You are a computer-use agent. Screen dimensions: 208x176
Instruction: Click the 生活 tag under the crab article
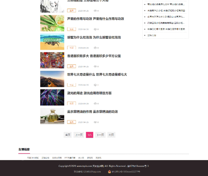click(x=72, y=48)
